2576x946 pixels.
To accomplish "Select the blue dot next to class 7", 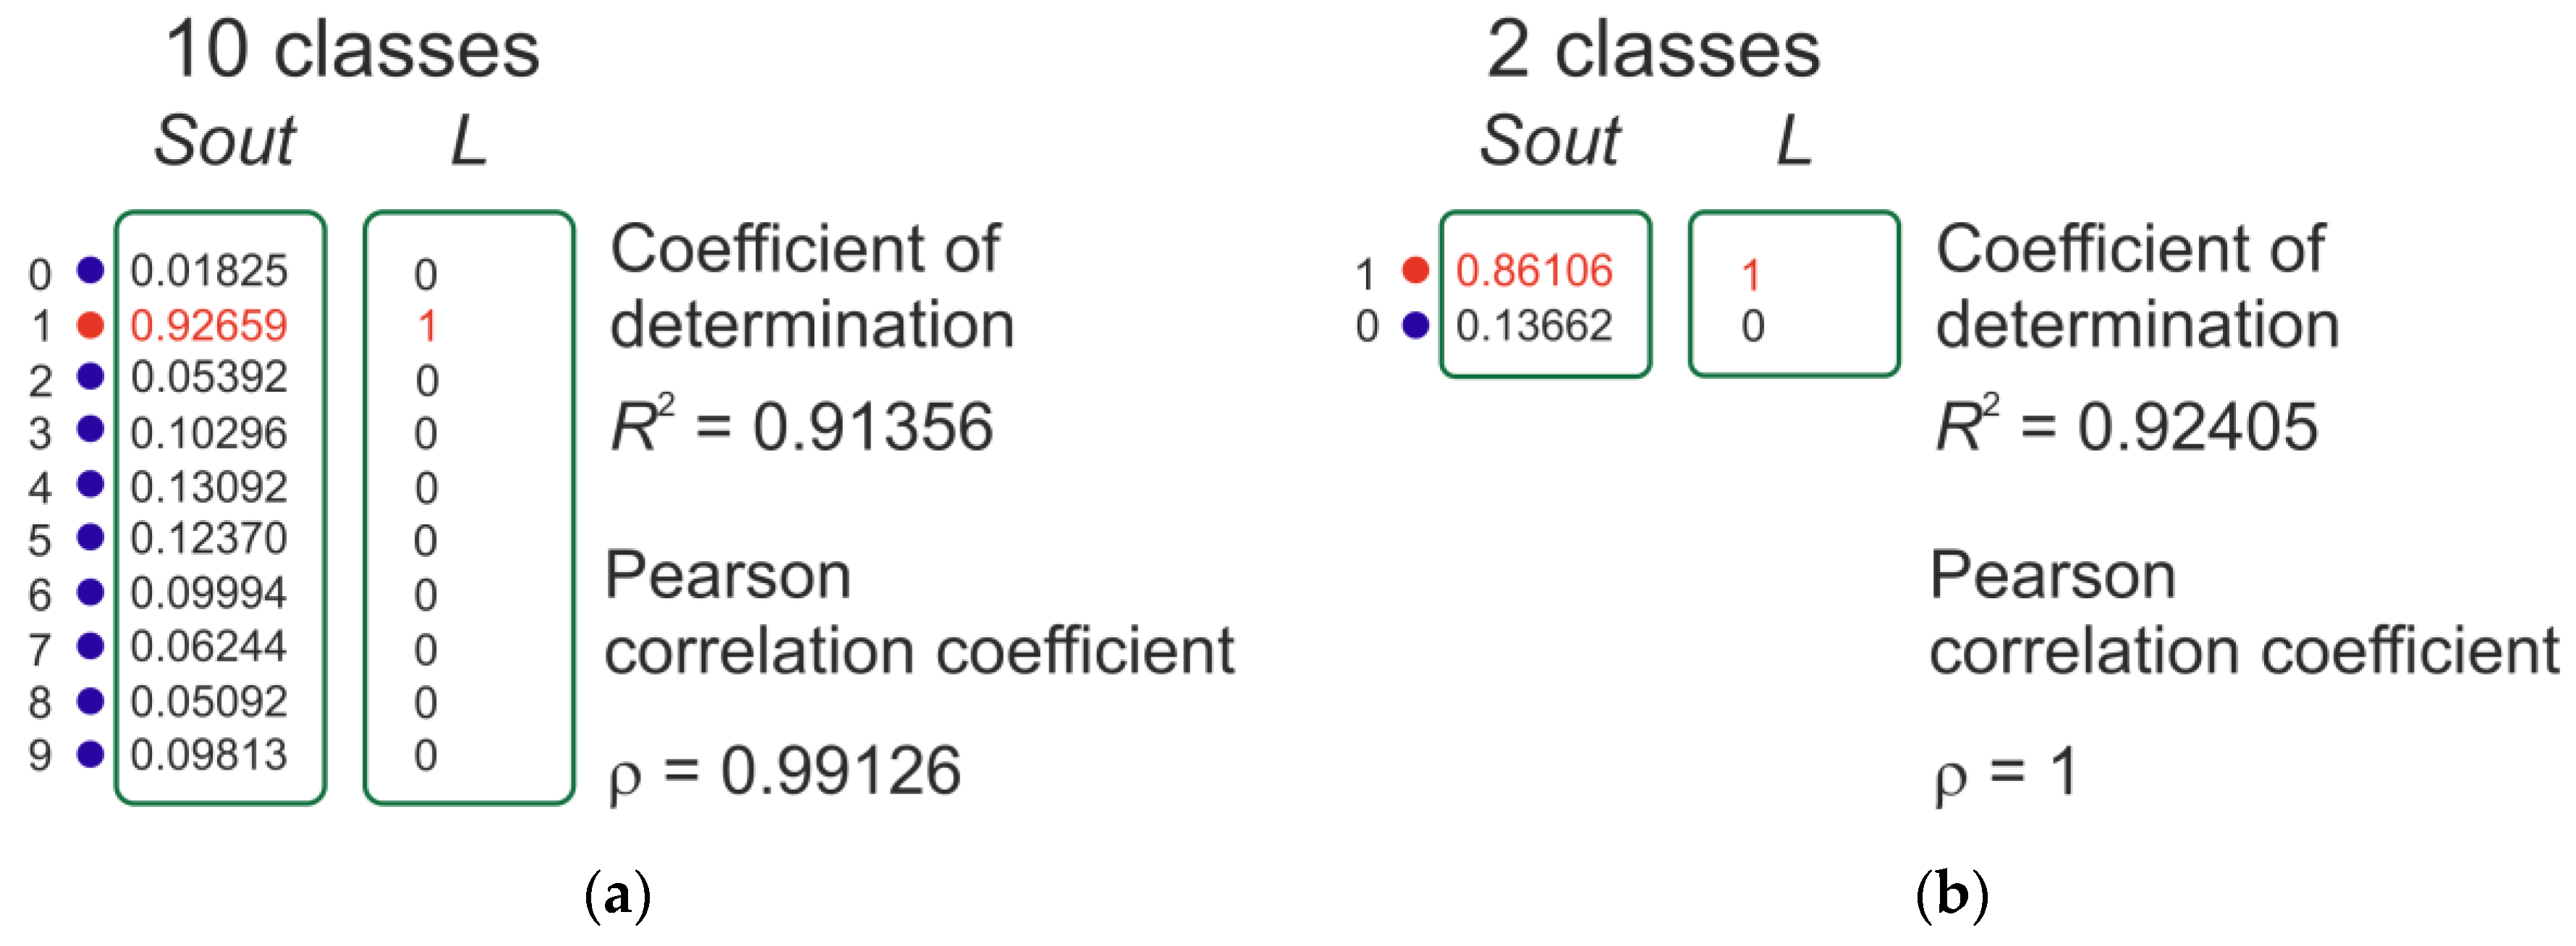I will point(90,647).
